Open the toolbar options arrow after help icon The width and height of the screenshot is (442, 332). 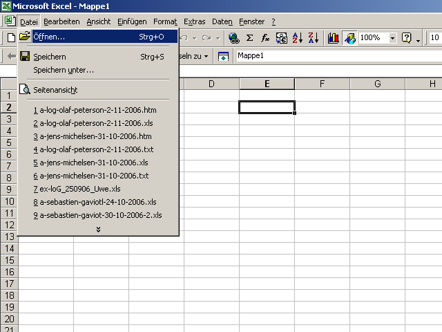[x=418, y=40]
